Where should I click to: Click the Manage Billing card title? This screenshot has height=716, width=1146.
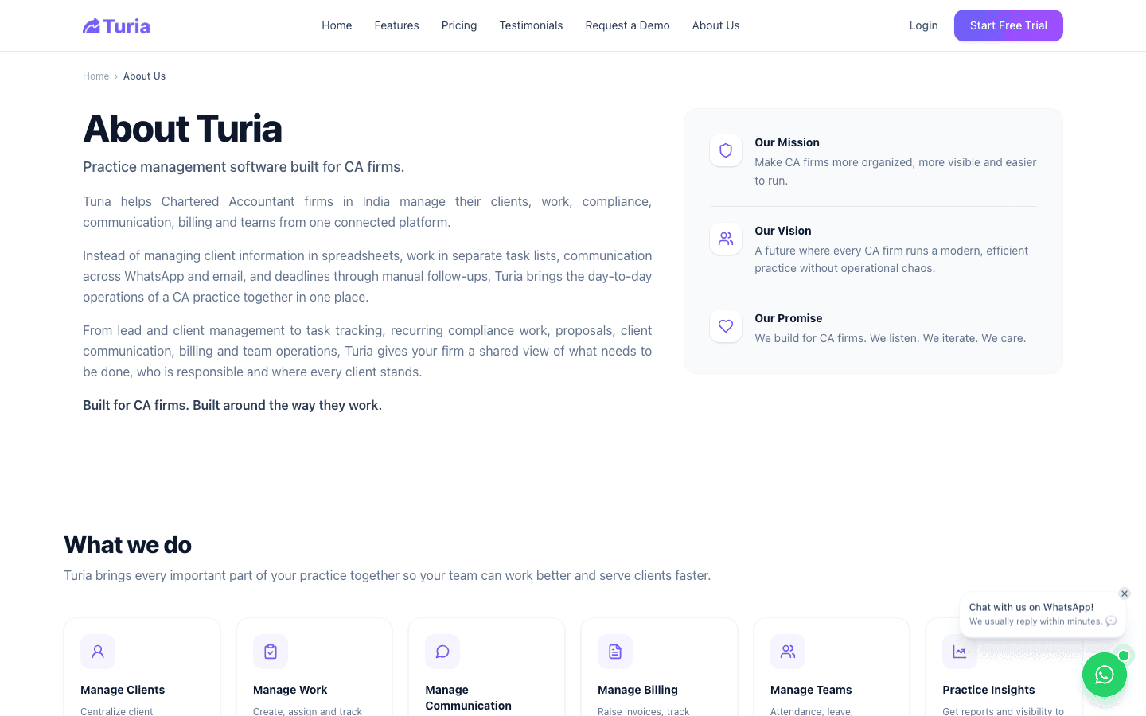[x=637, y=690]
